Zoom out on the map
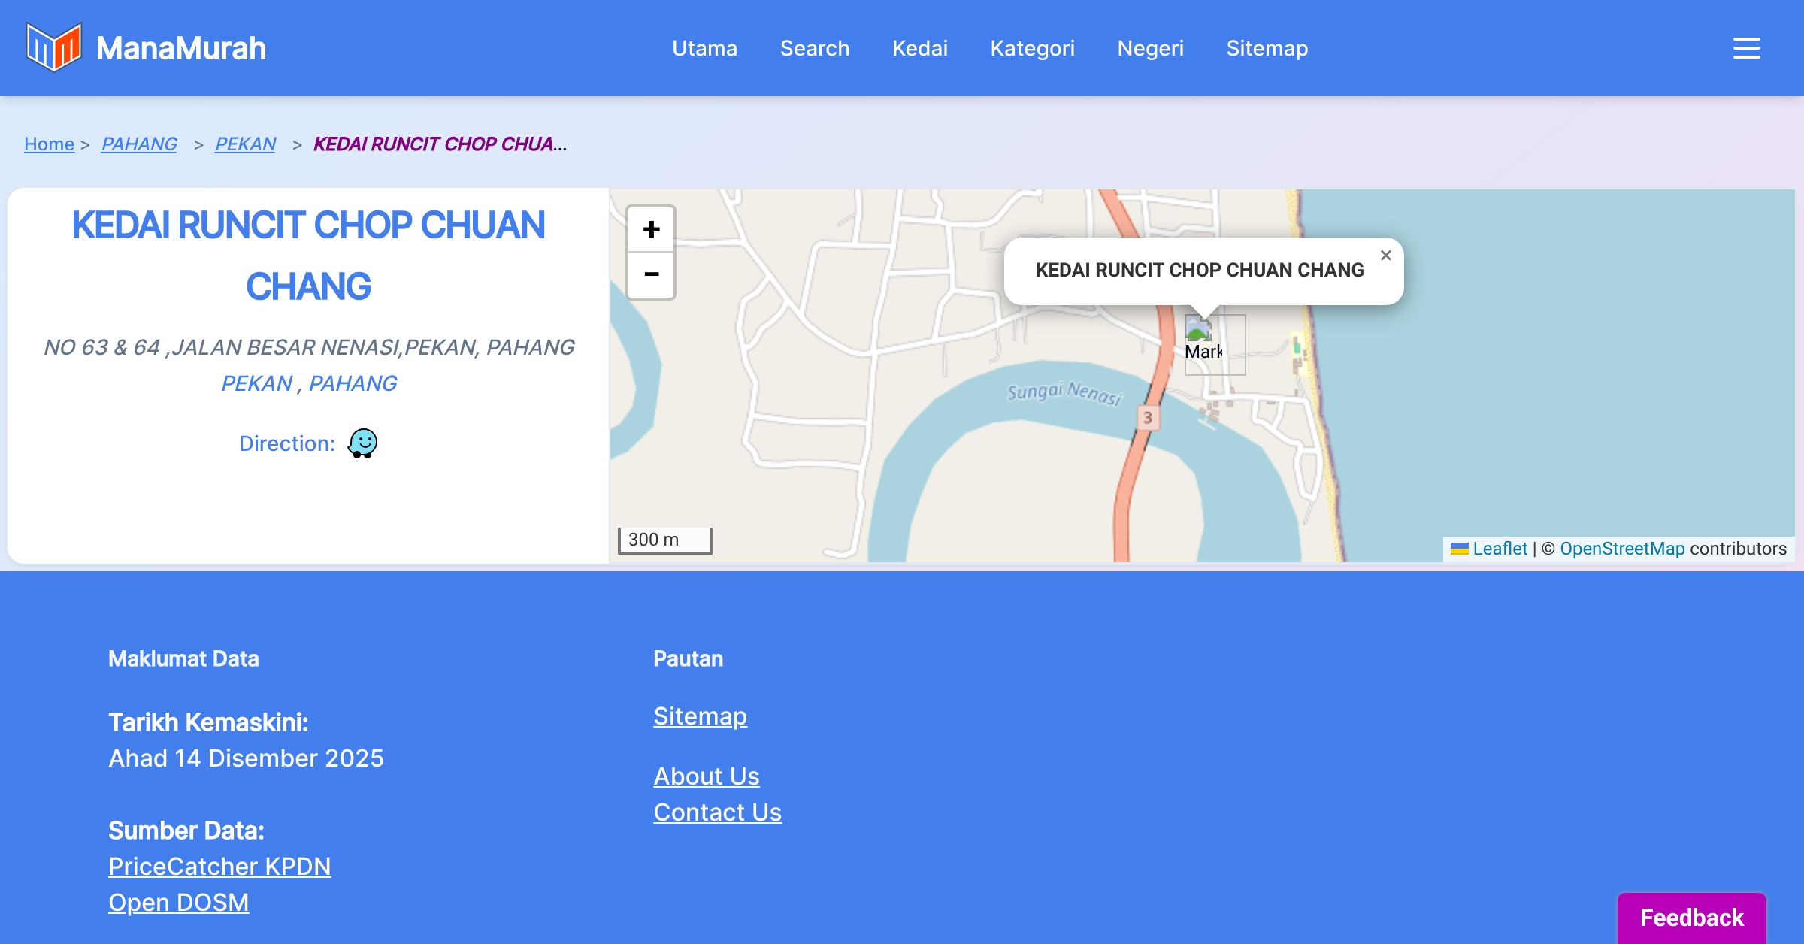1804x944 pixels. coord(651,275)
